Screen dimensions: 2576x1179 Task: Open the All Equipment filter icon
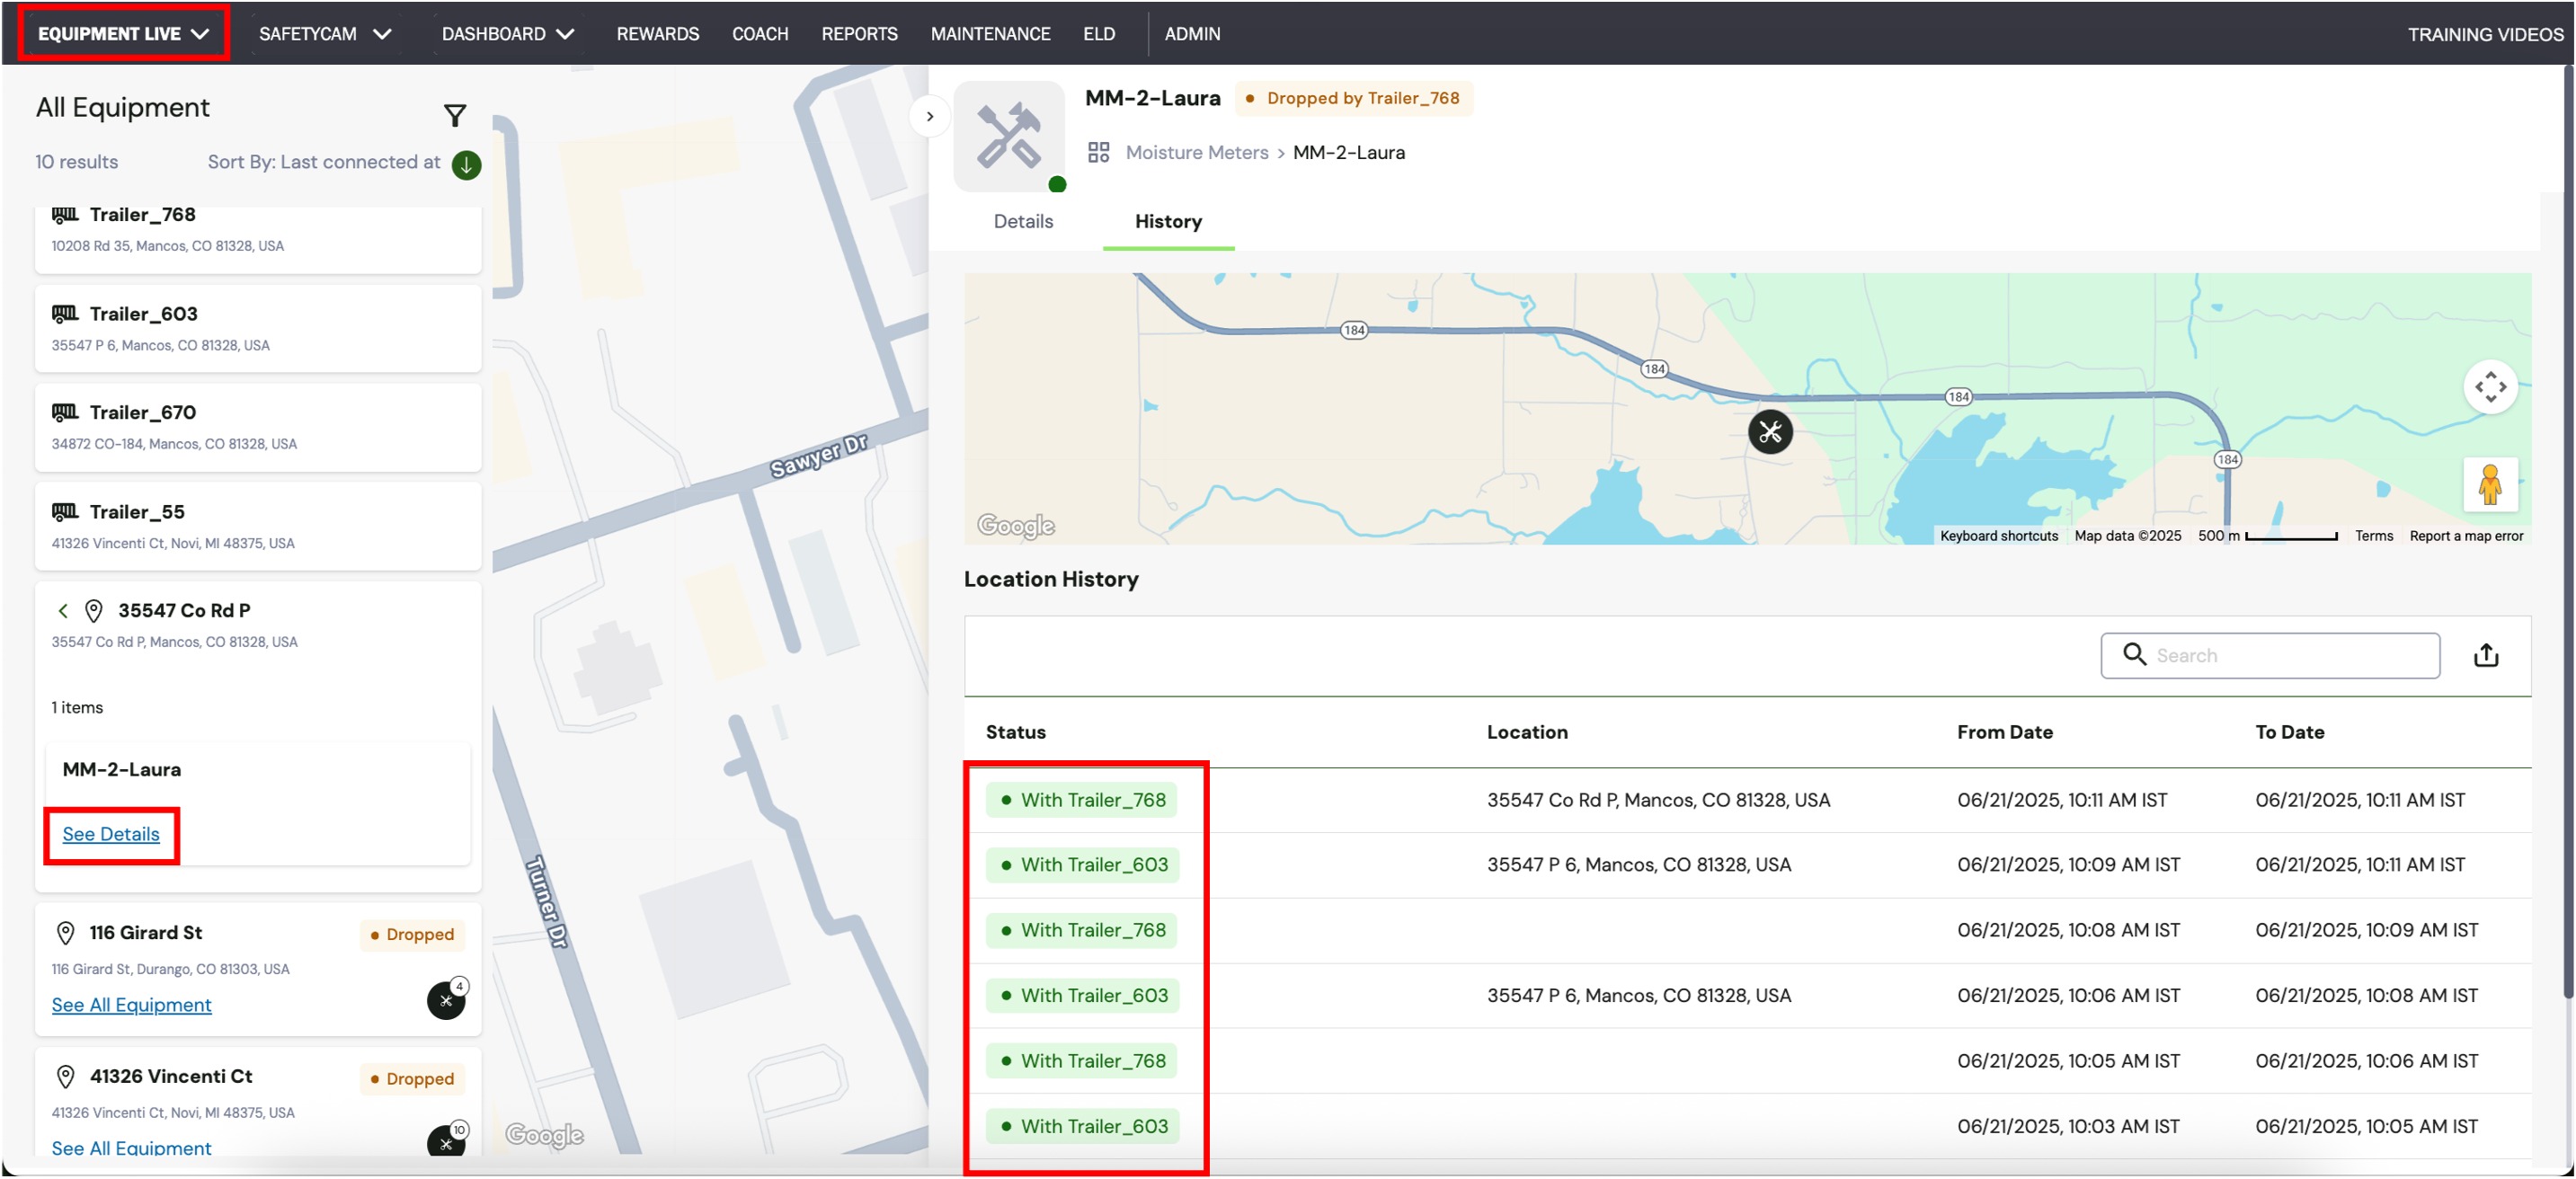(455, 115)
